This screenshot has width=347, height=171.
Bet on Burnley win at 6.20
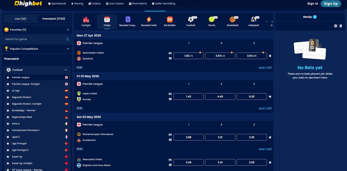[x=252, y=97]
